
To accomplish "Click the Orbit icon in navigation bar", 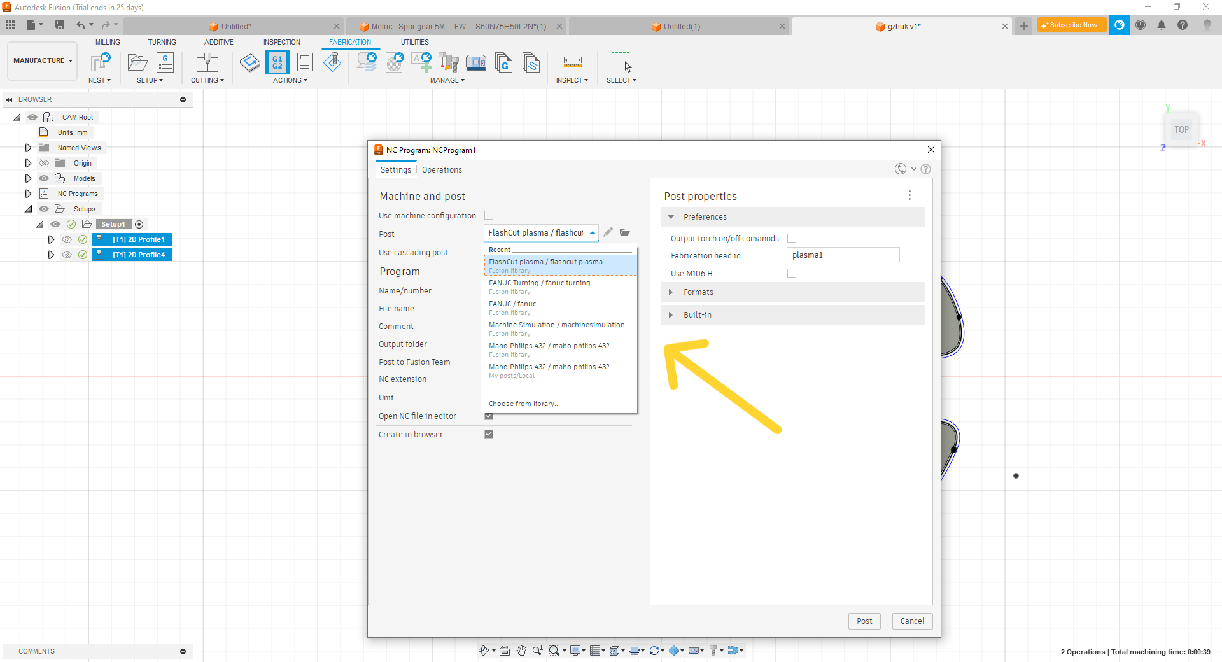I will pos(484,650).
